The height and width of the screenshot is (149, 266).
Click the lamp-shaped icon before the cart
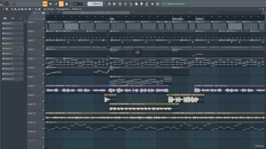(147, 4)
